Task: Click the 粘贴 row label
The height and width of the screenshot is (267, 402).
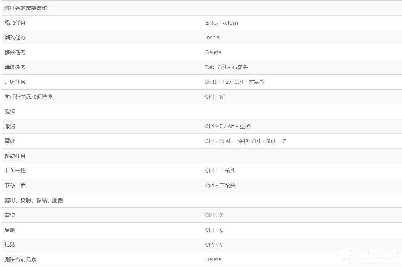Action: coord(10,245)
